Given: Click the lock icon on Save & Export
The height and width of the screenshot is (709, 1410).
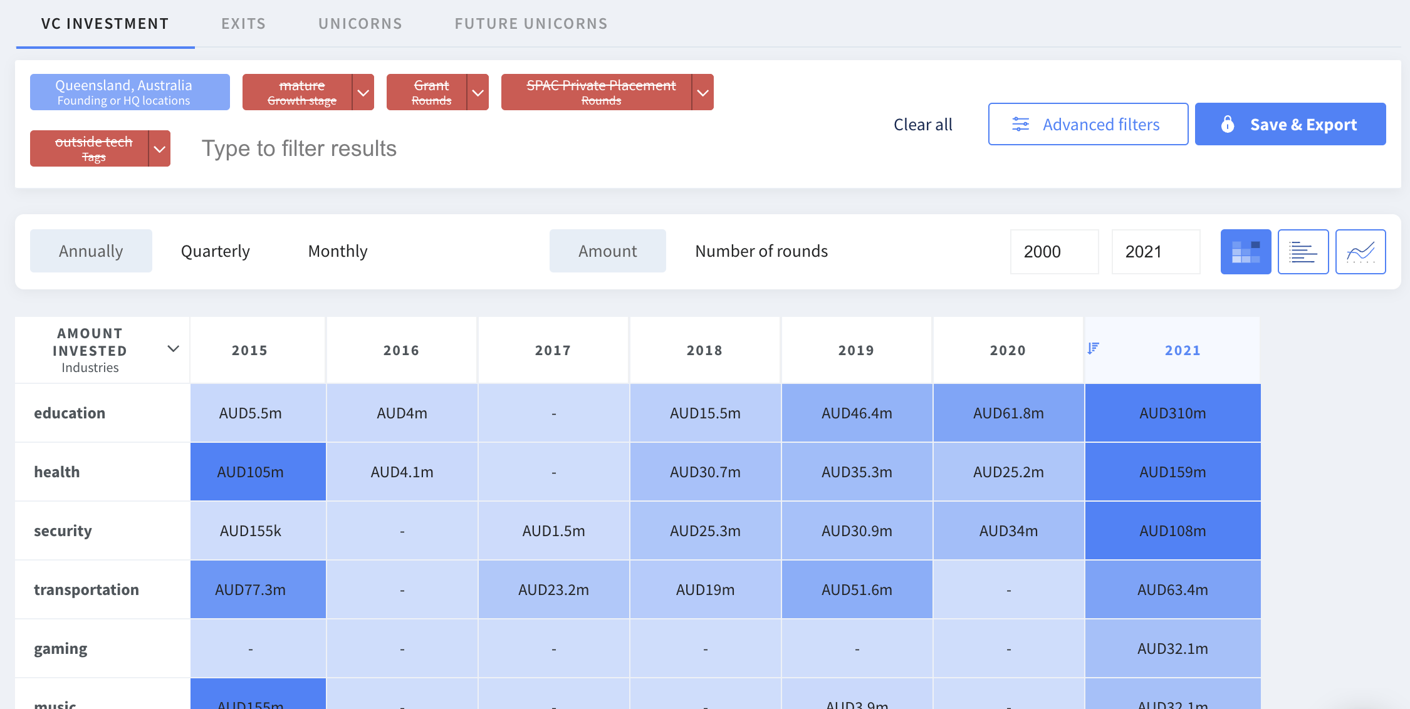Looking at the screenshot, I should [1227, 124].
